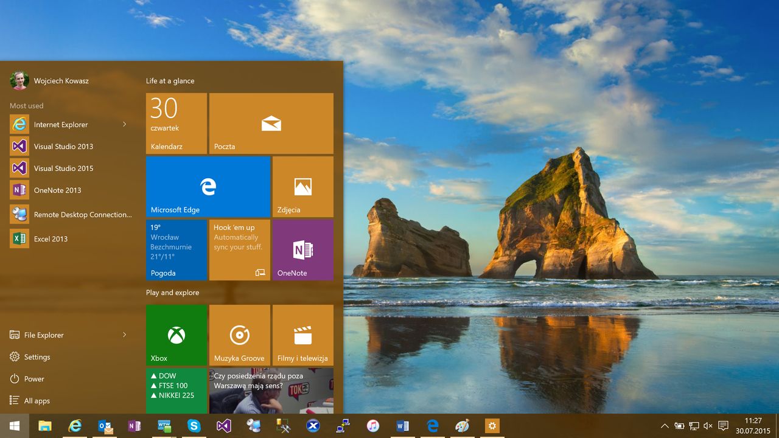The height and width of the screenshot is (438, 779).
Task: Open Outlook from the taskbar
Action: [105, 426]
